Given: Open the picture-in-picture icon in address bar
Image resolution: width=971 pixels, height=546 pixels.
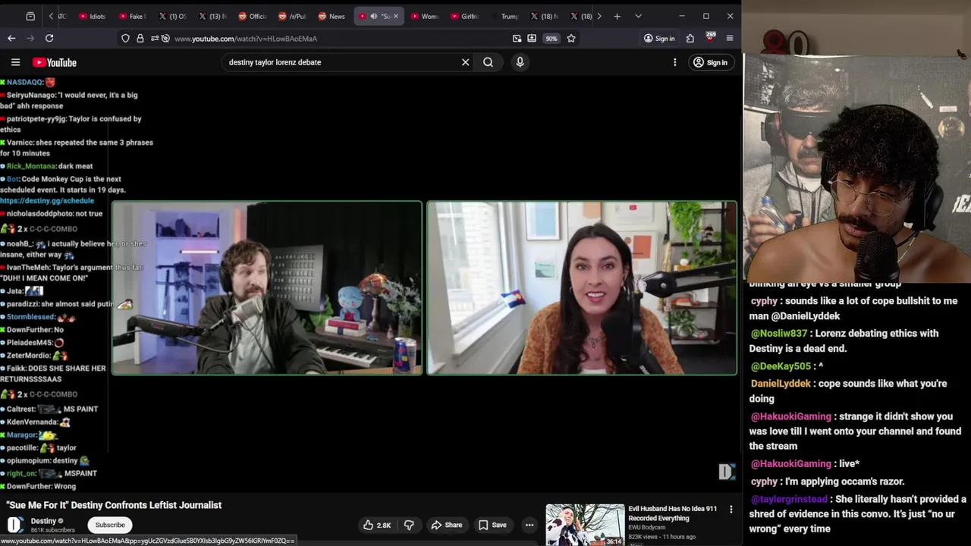Looking at the screenshot, I should tap(517, 38).
